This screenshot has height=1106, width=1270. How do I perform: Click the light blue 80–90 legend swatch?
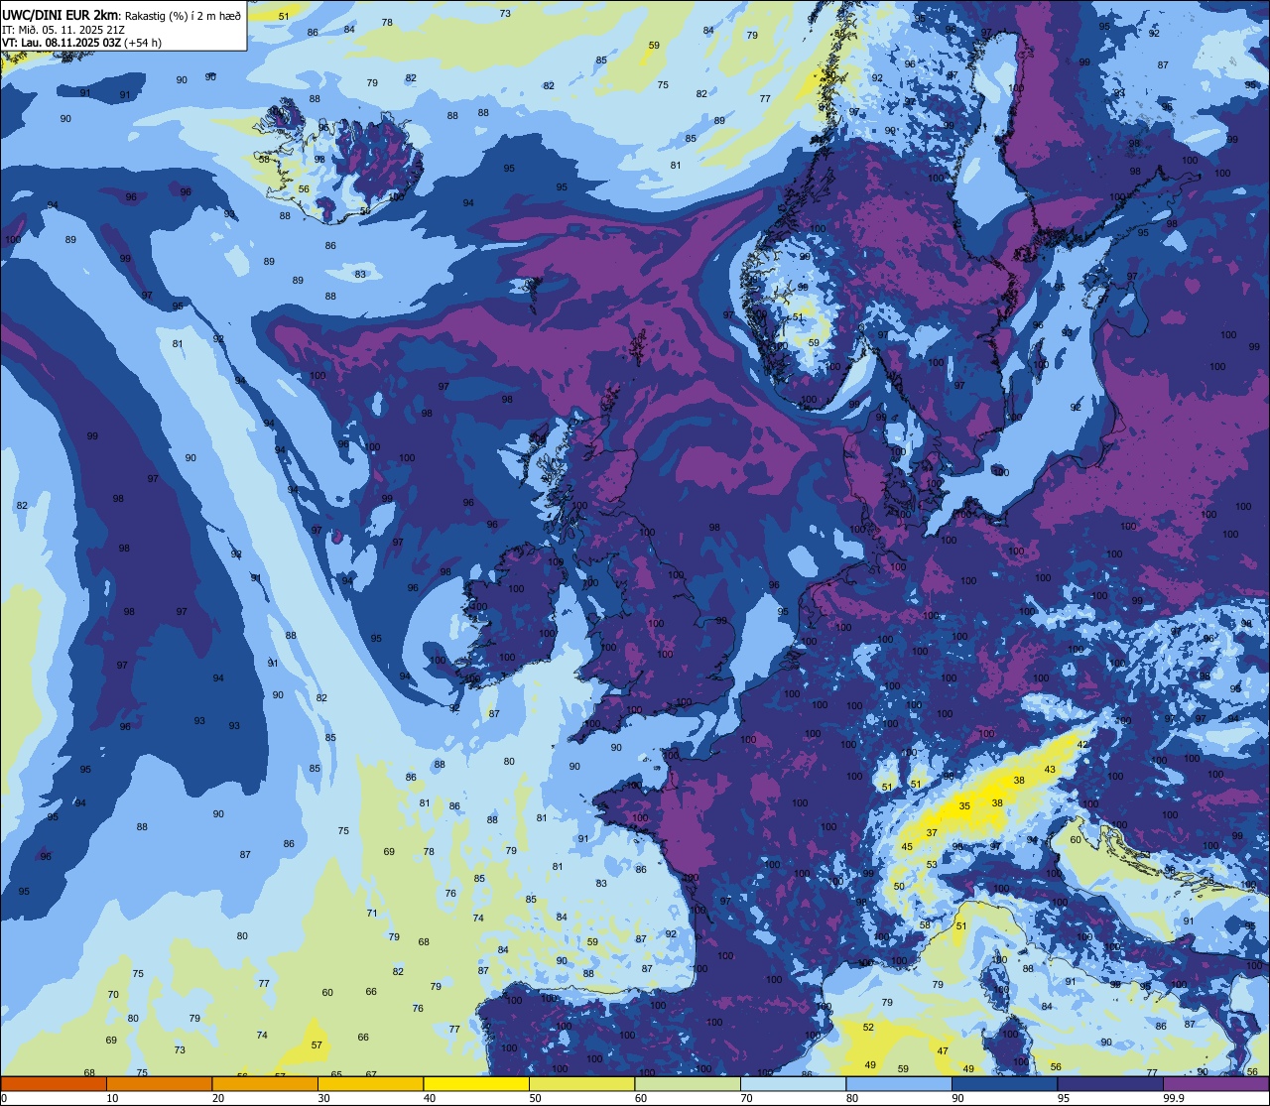click(899, 1083)
